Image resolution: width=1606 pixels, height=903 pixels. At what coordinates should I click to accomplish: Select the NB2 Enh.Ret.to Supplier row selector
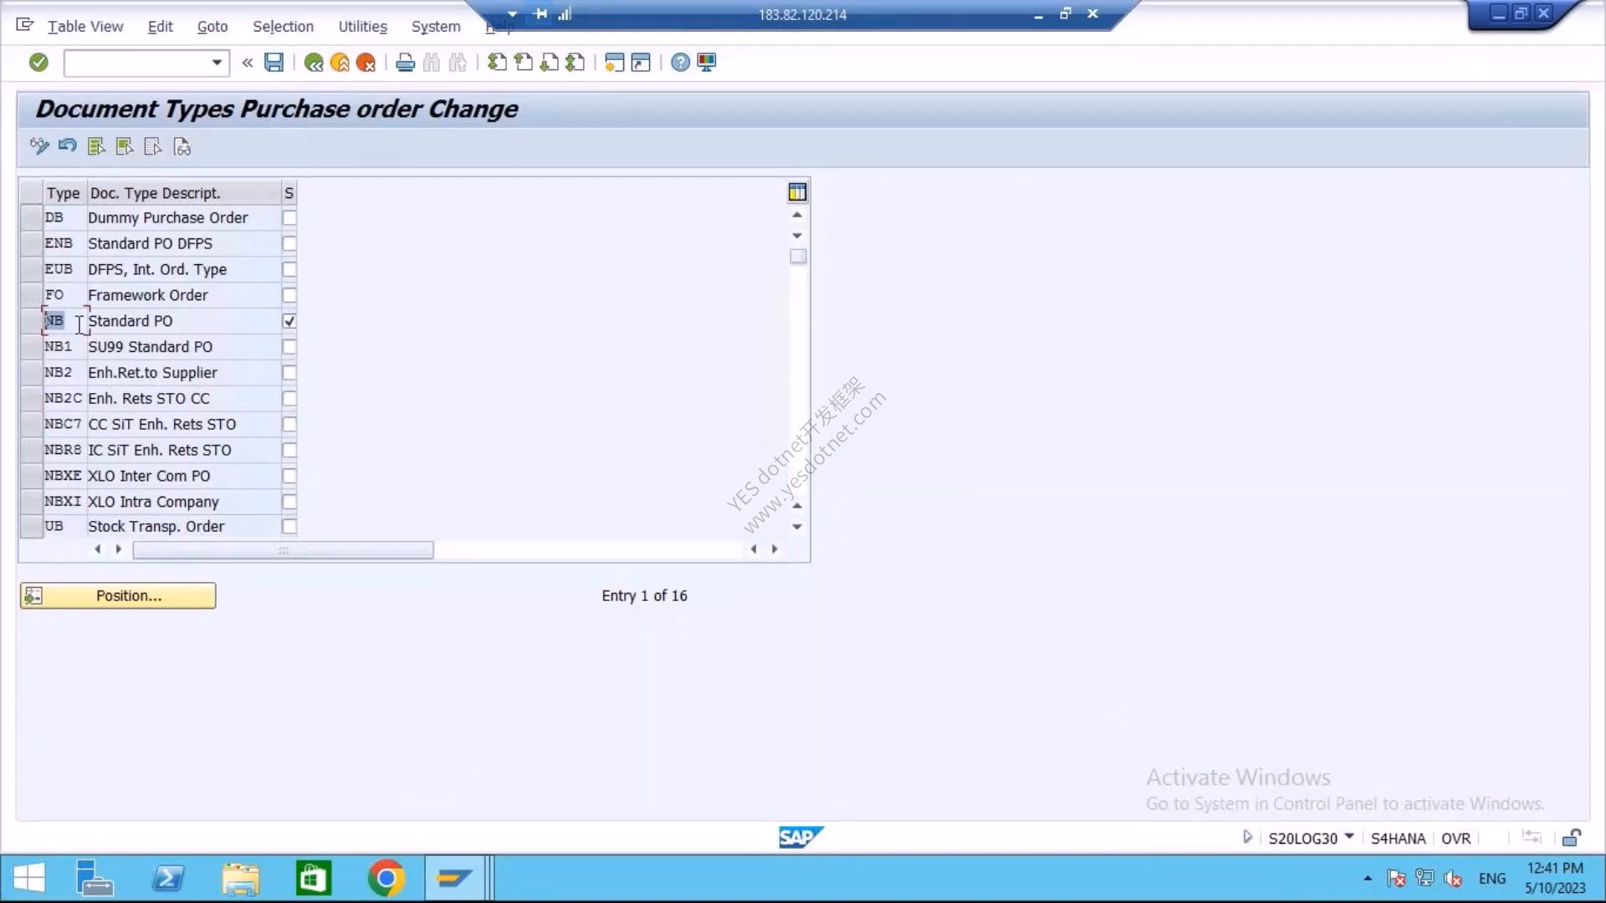31,373
